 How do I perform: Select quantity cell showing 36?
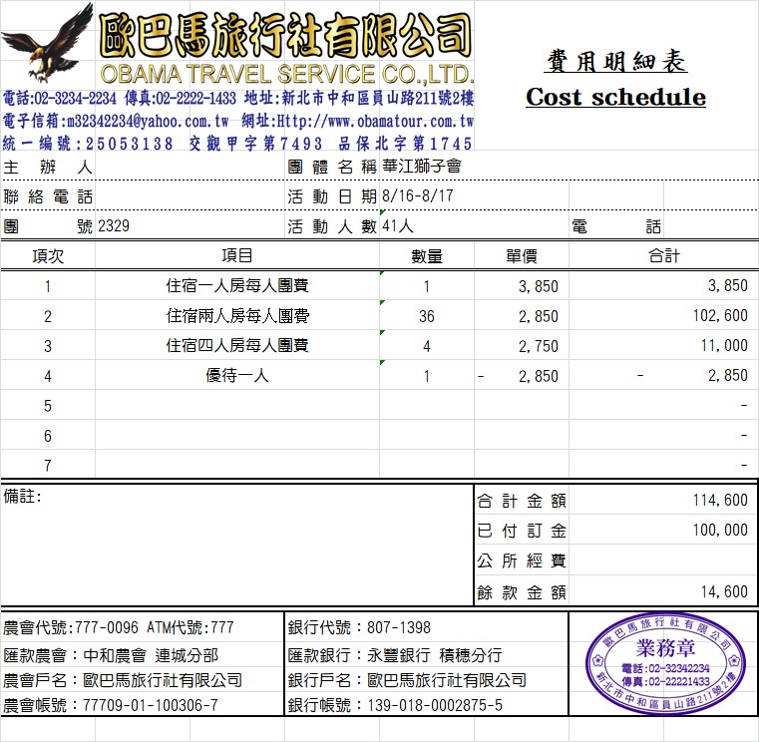coord(427,316)
